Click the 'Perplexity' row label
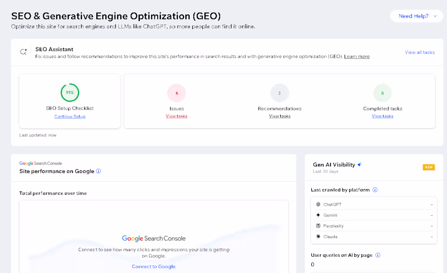The height and width of the screenshot is (273, 447). pos(334,226)
